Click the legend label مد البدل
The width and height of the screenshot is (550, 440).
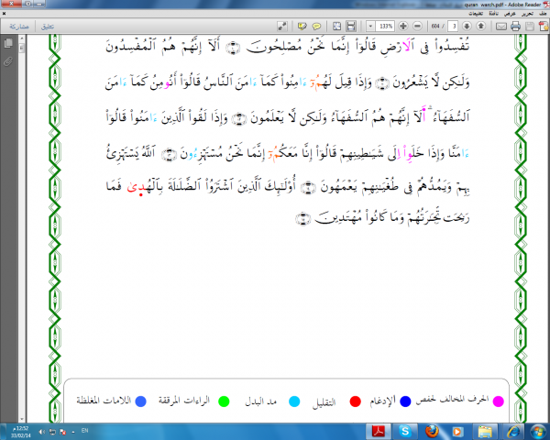click(260, 401)
